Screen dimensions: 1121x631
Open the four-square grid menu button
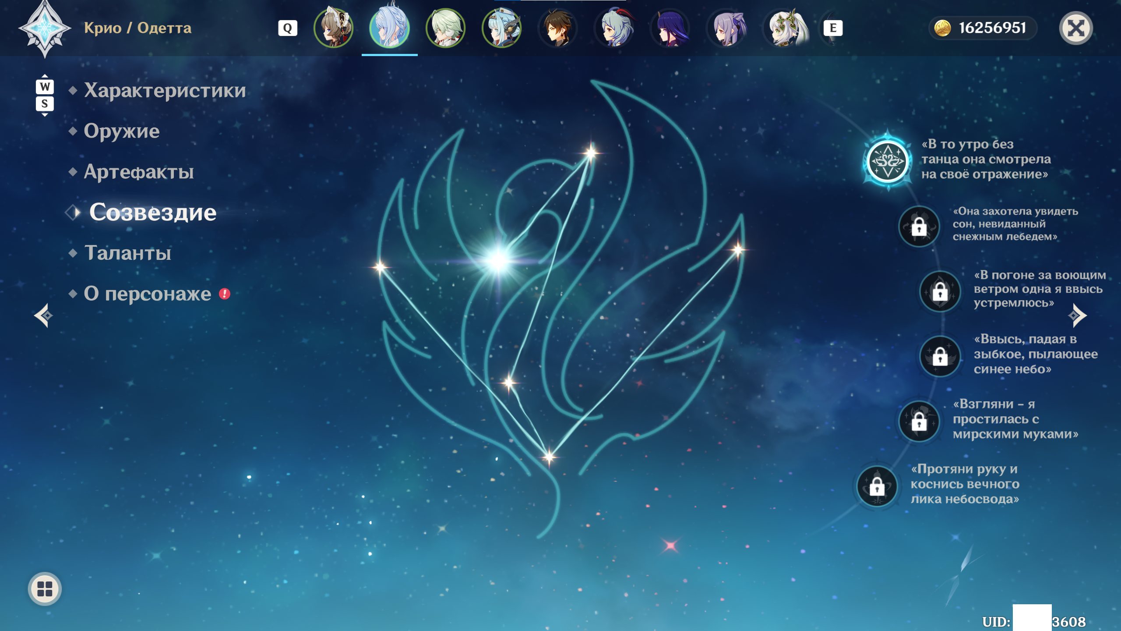click(x=45, y=588)
